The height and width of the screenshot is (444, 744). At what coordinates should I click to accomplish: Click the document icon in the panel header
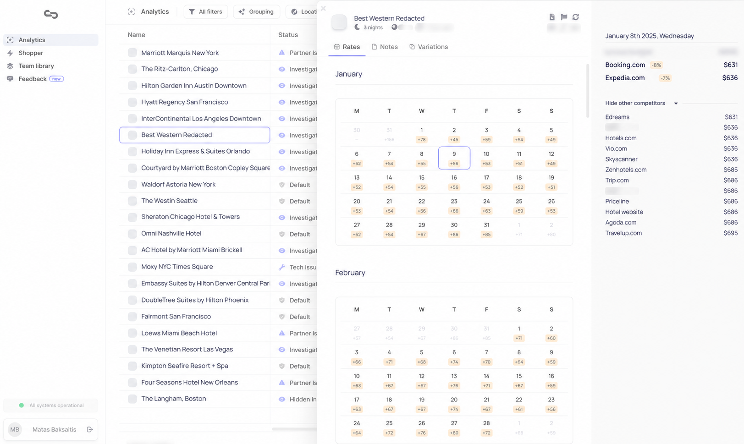552,17
